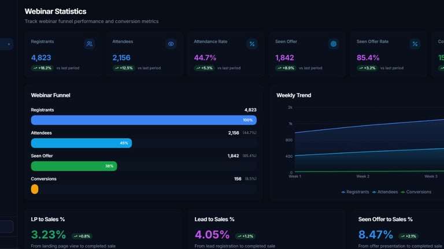The width and height of the screenshot is (444, 249).
Task: Click the LP to Sales % title
Action: click(x=48, y=220)
